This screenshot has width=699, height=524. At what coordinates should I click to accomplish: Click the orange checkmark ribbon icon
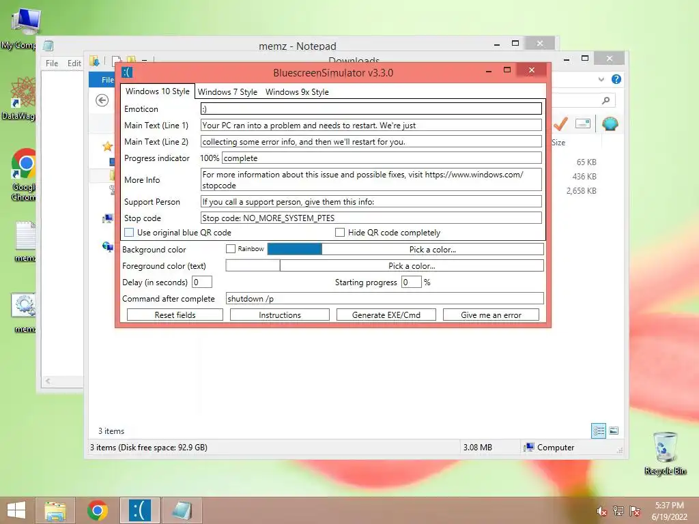[x=561, y=123]
